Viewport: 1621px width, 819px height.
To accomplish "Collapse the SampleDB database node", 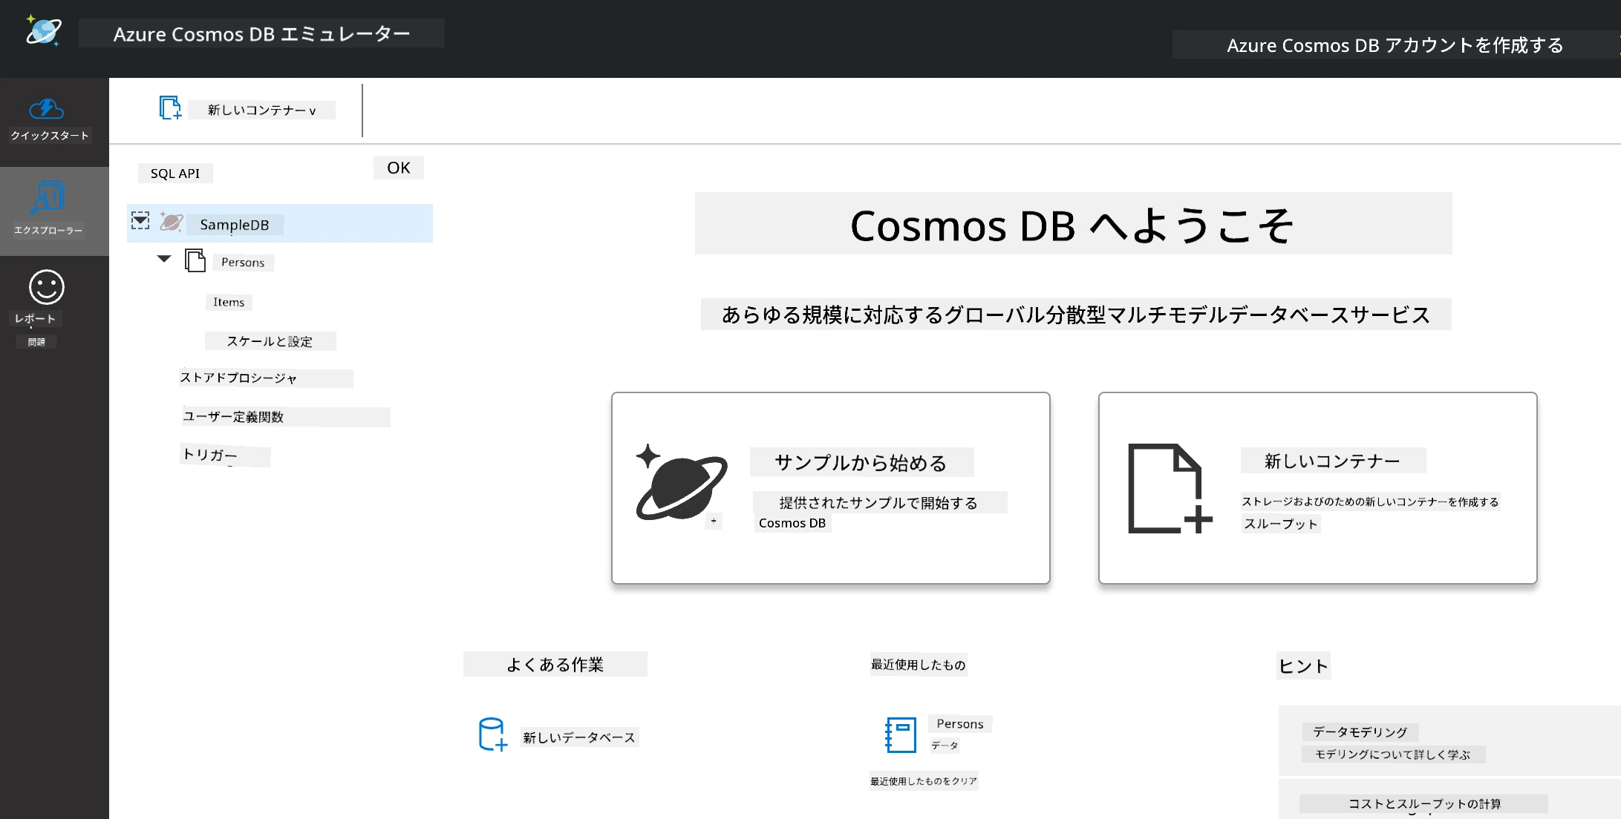I will tap(140, 220).
